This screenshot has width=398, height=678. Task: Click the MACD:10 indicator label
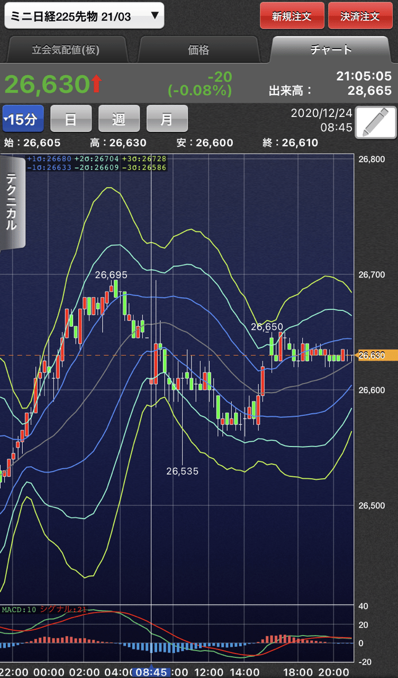[19, 610]
